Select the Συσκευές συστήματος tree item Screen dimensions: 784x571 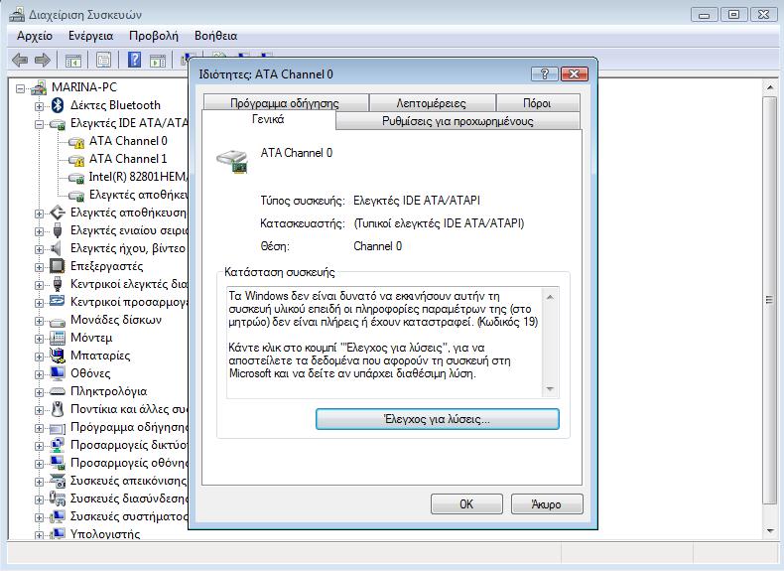128,516
